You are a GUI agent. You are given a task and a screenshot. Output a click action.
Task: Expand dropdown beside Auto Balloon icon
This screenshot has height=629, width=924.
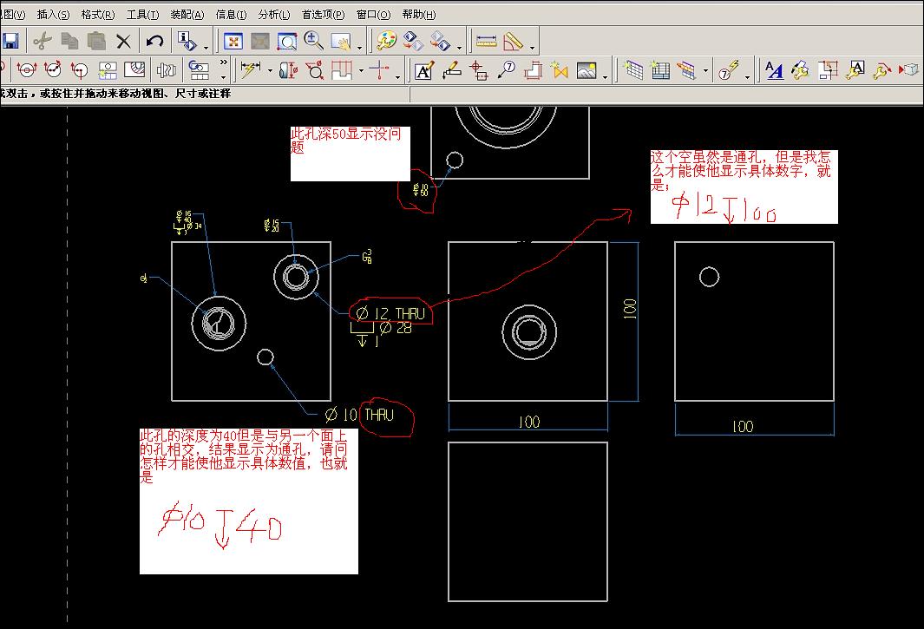tap(747, 76)
